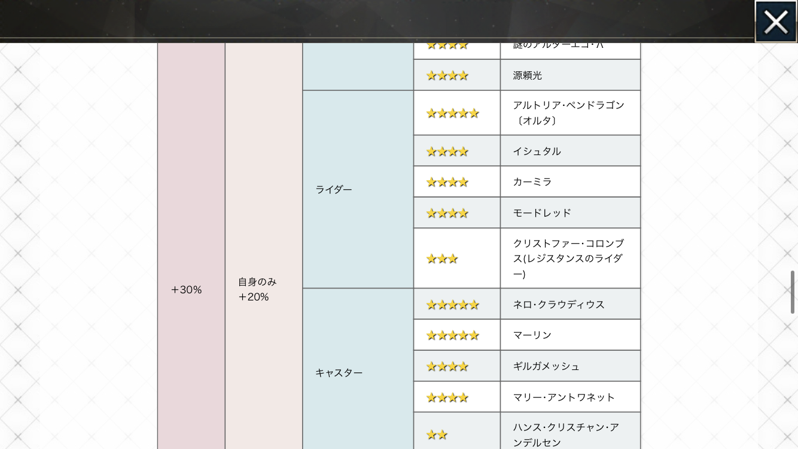Select the star icons in カーミラ row
This screenshot has width=798, height=449.
coord(447,182)
